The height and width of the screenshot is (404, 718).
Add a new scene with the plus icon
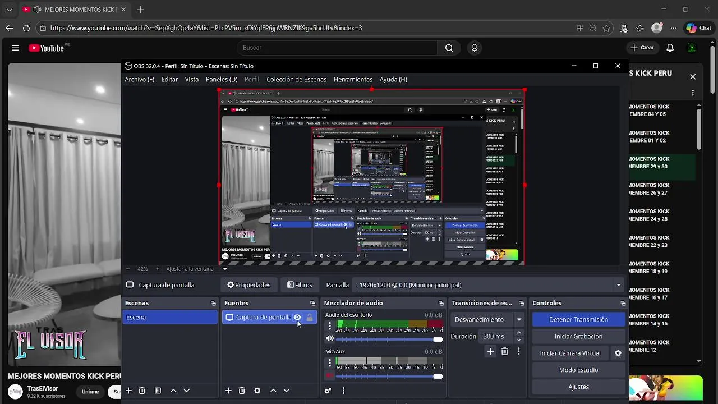(x=128, y=391)
